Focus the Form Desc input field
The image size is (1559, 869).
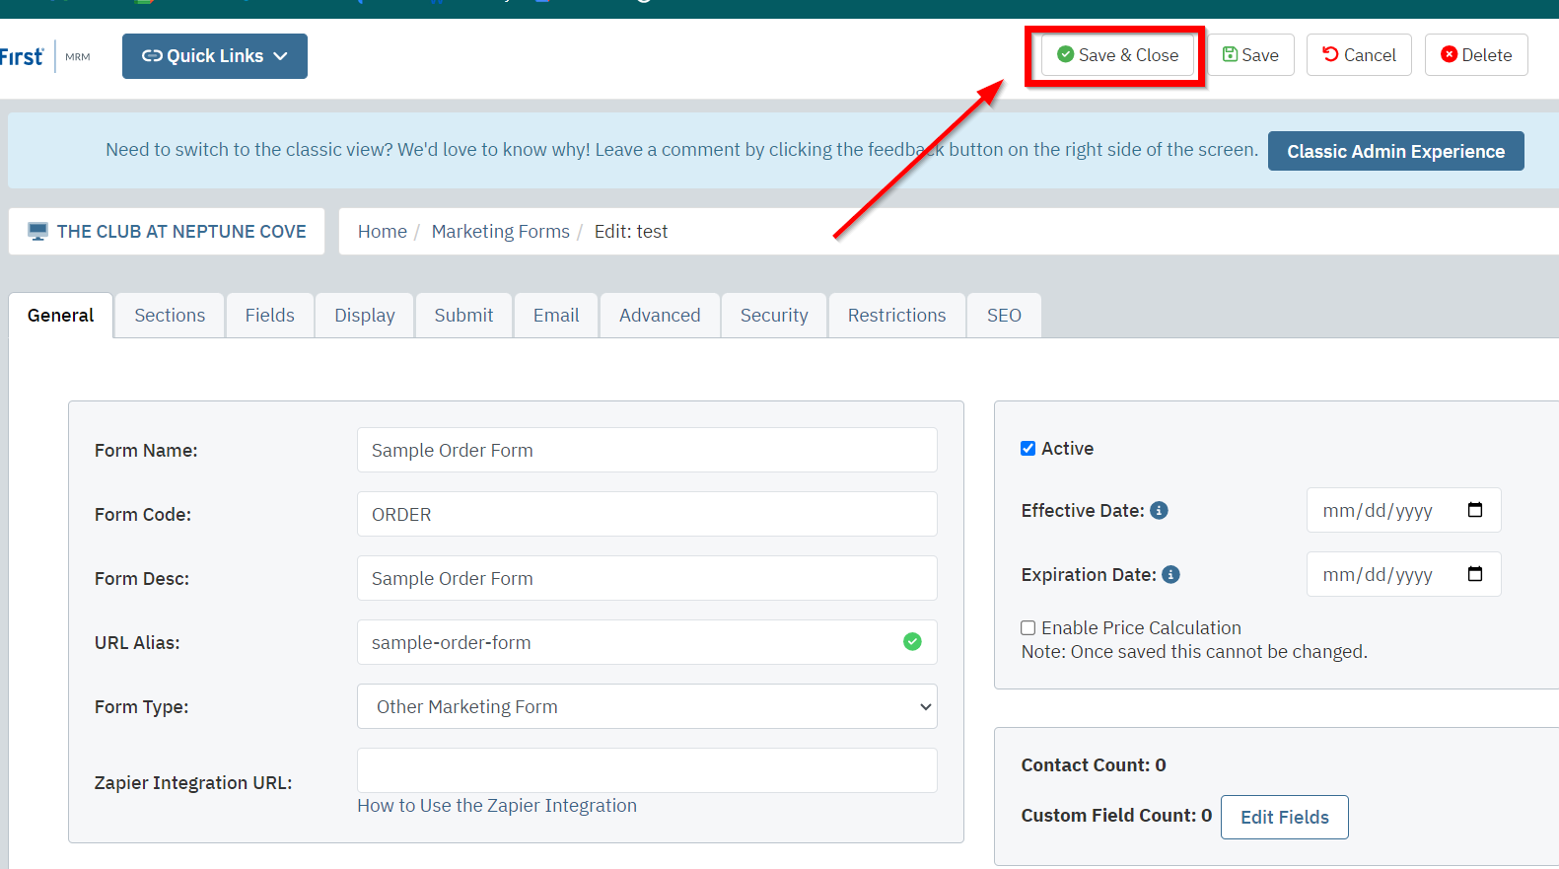(647, 578)
